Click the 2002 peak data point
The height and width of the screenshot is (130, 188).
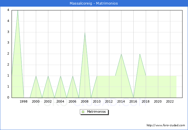48,76
